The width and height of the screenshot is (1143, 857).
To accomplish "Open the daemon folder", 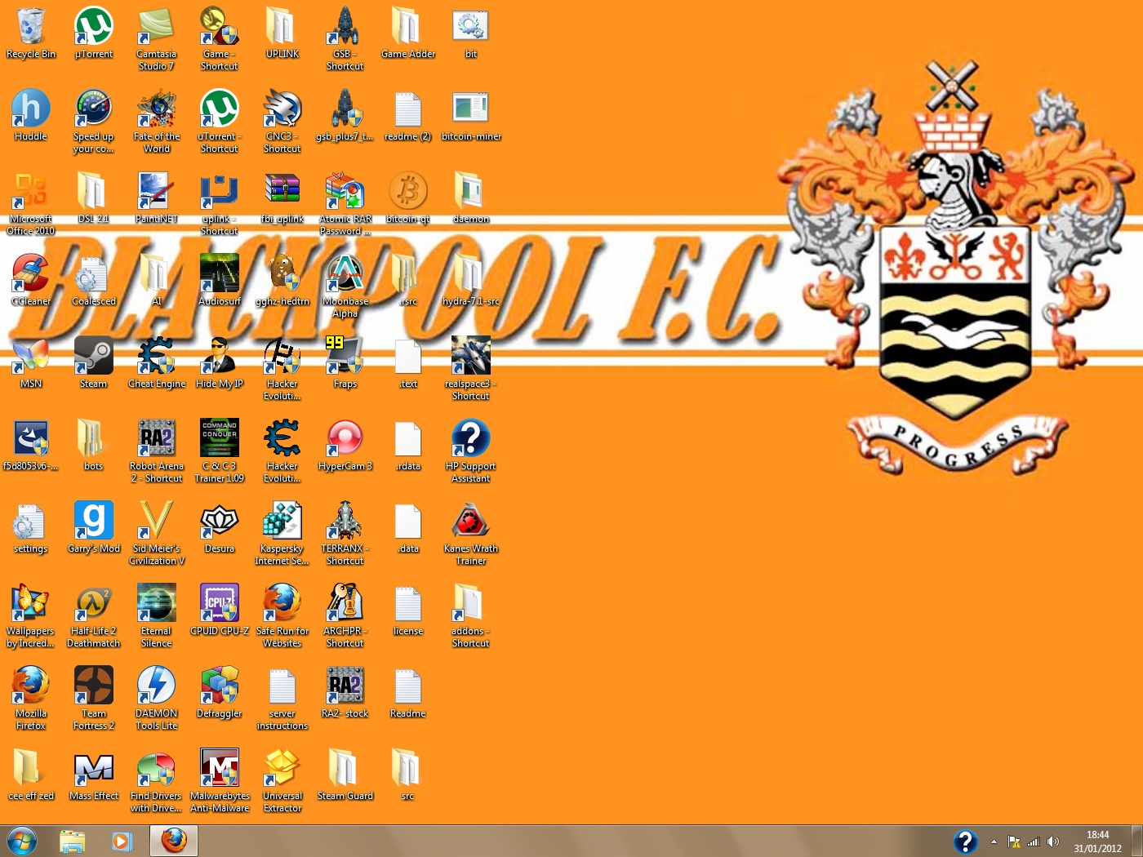I will click(471, 198).
